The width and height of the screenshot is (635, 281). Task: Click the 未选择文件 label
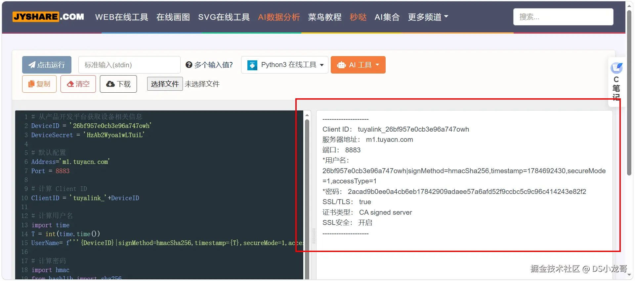tap(202, 84)
